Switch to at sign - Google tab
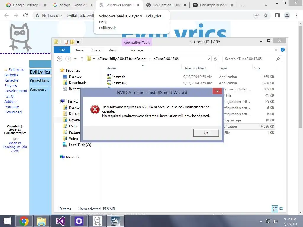 click(x=73, y=5)
